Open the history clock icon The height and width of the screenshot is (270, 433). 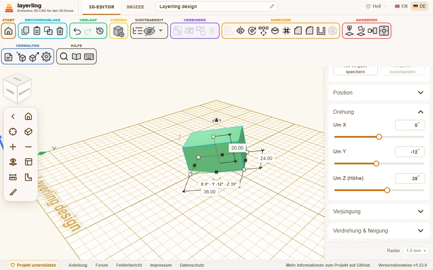pos(100,31)
